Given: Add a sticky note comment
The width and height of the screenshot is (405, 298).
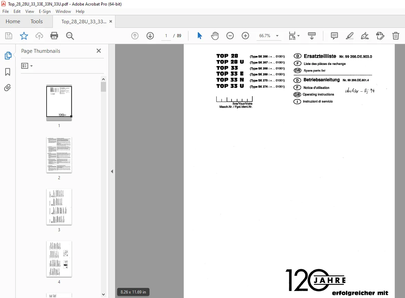Looking at the screenshot, I should [334, 36].
